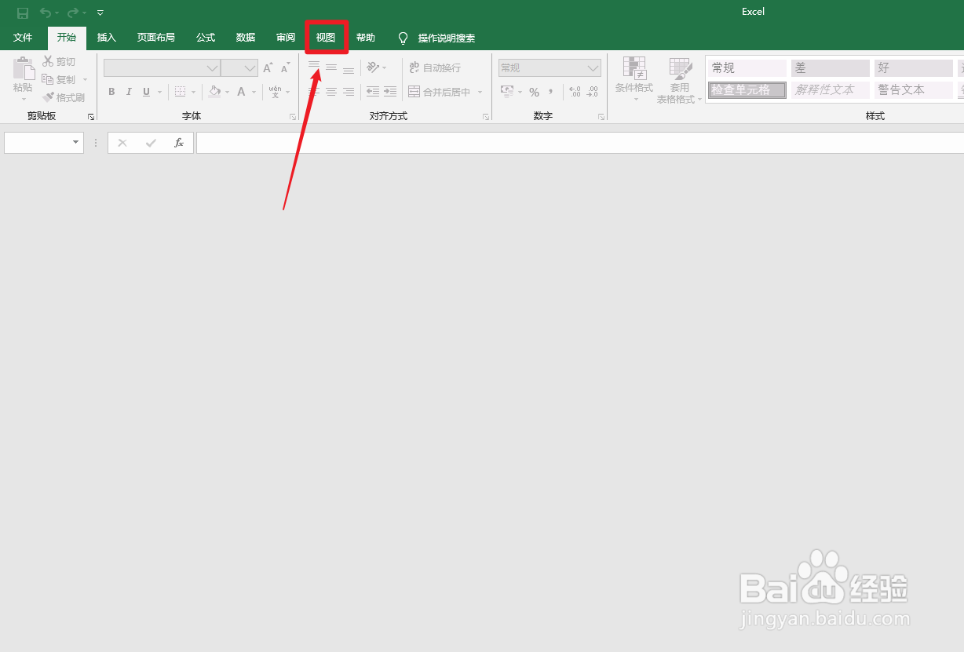964x652 pixels.
Task: Click the Redo arrow icon
Action: (72, 13)
